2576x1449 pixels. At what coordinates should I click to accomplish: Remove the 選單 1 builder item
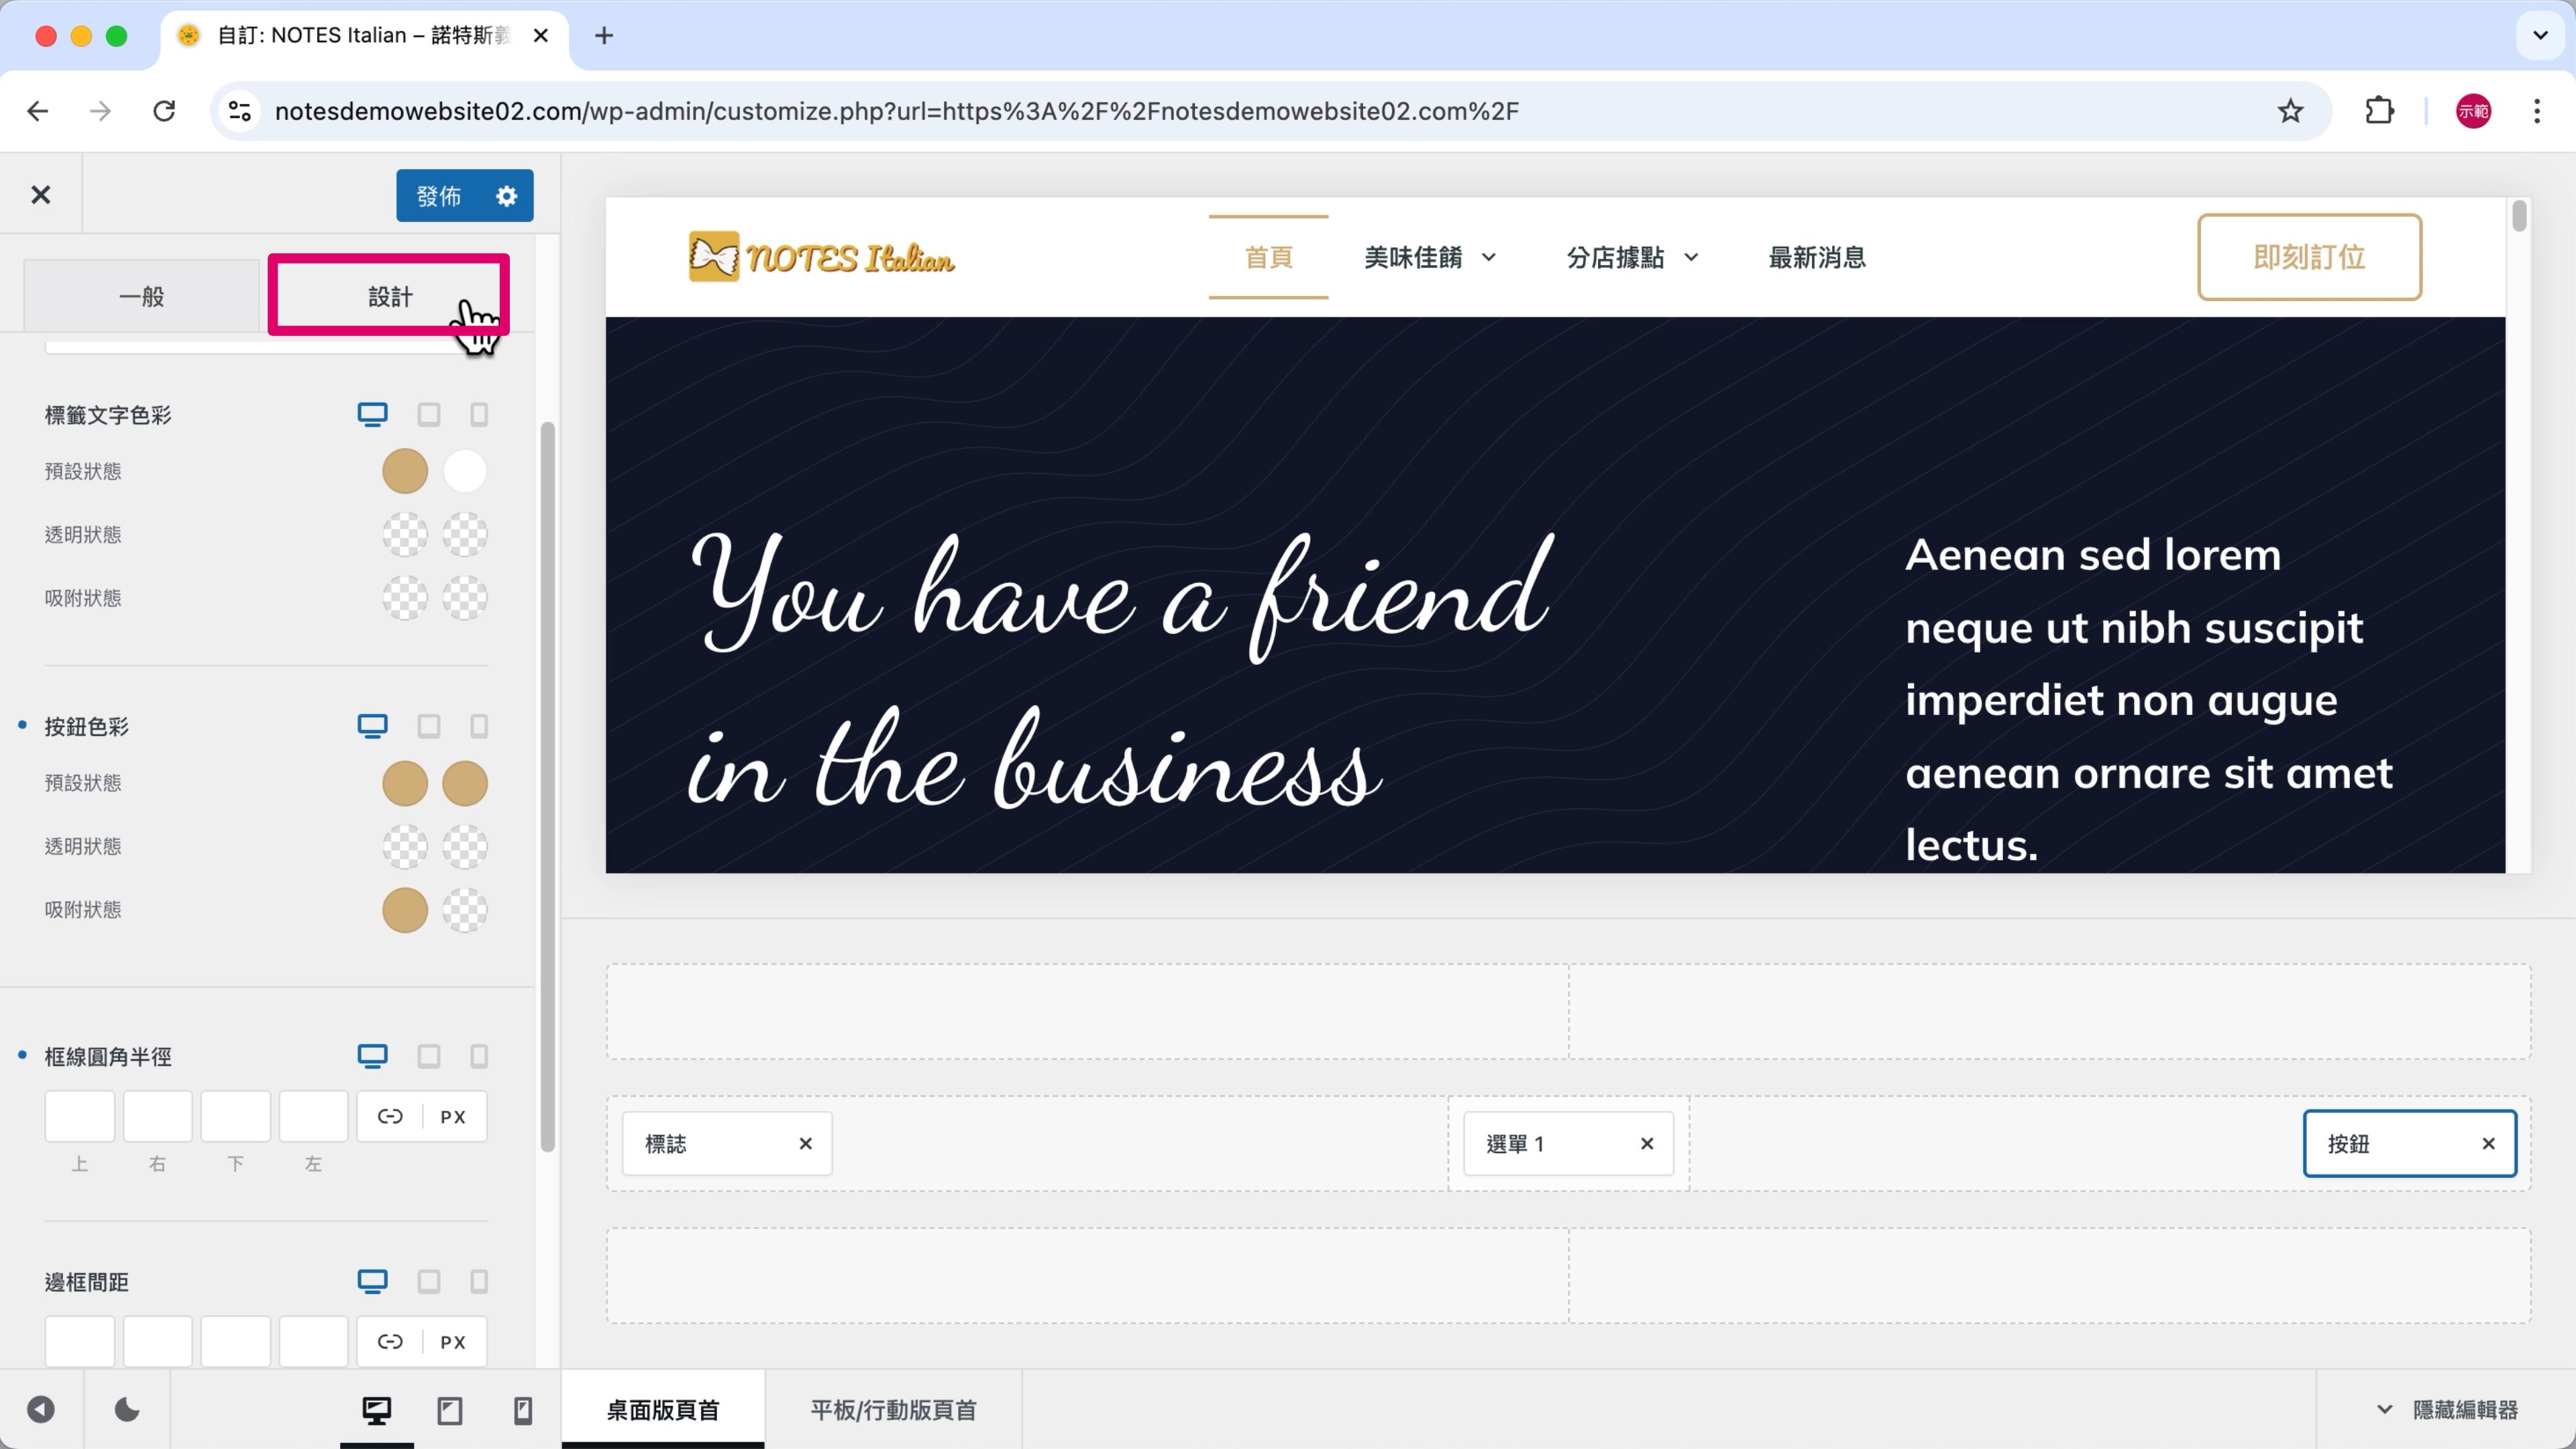1646,1143
